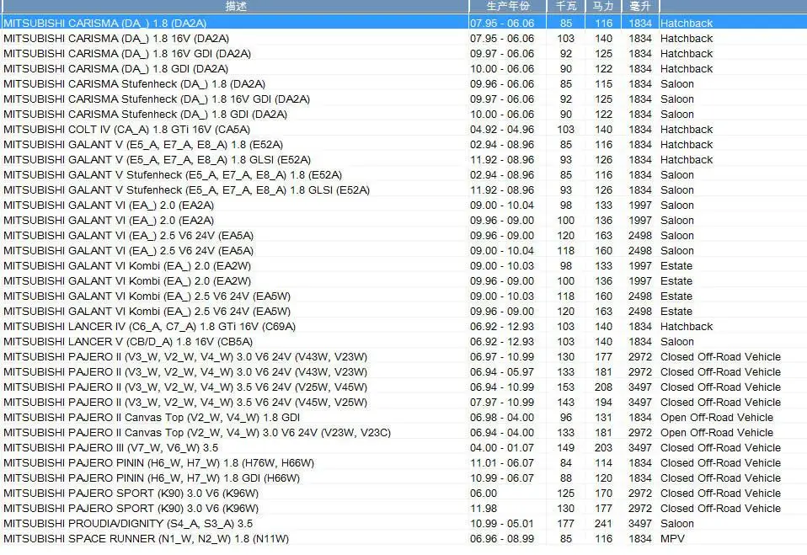
Task: Click the 241 horsepower cell
Action: [603, 524]
